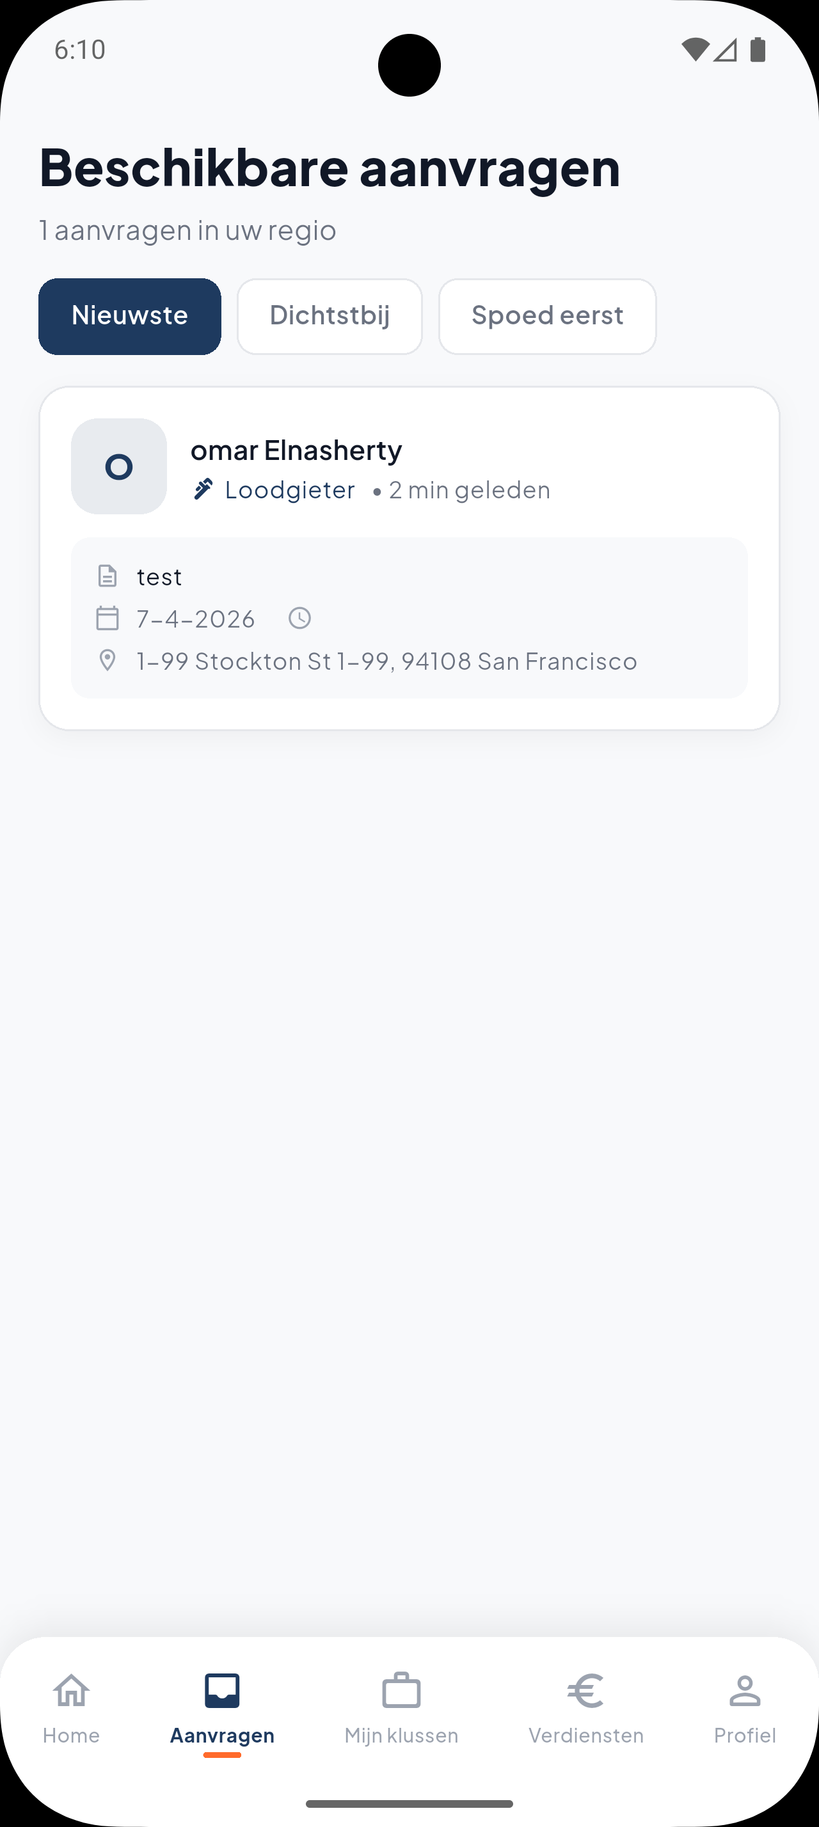Viewport: 819px width, 1827px height.
Task: Tap the Home house icon
Action: pos(71,1691)
